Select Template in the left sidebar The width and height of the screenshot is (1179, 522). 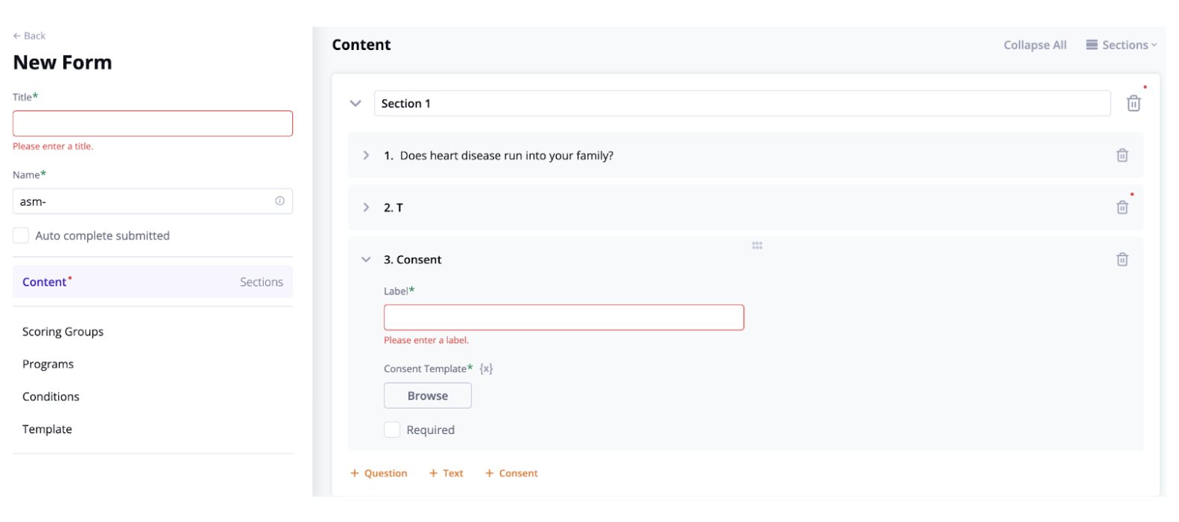click(47, 429)
